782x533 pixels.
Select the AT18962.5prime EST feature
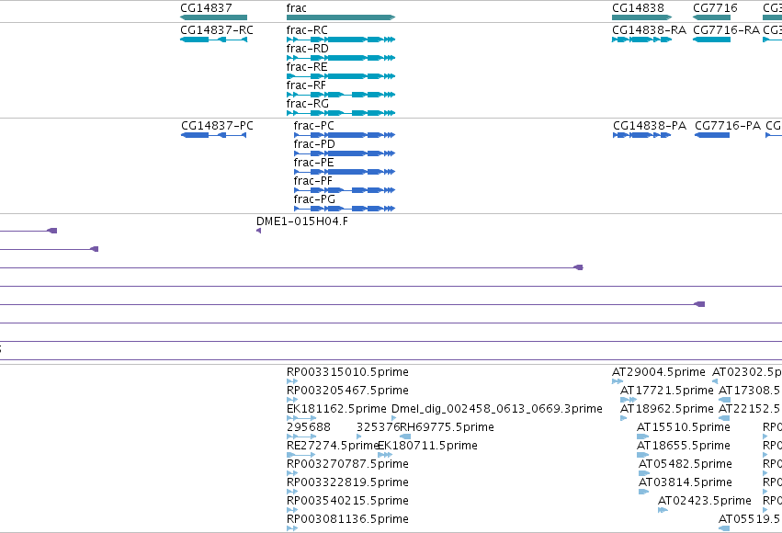point(623,418)
